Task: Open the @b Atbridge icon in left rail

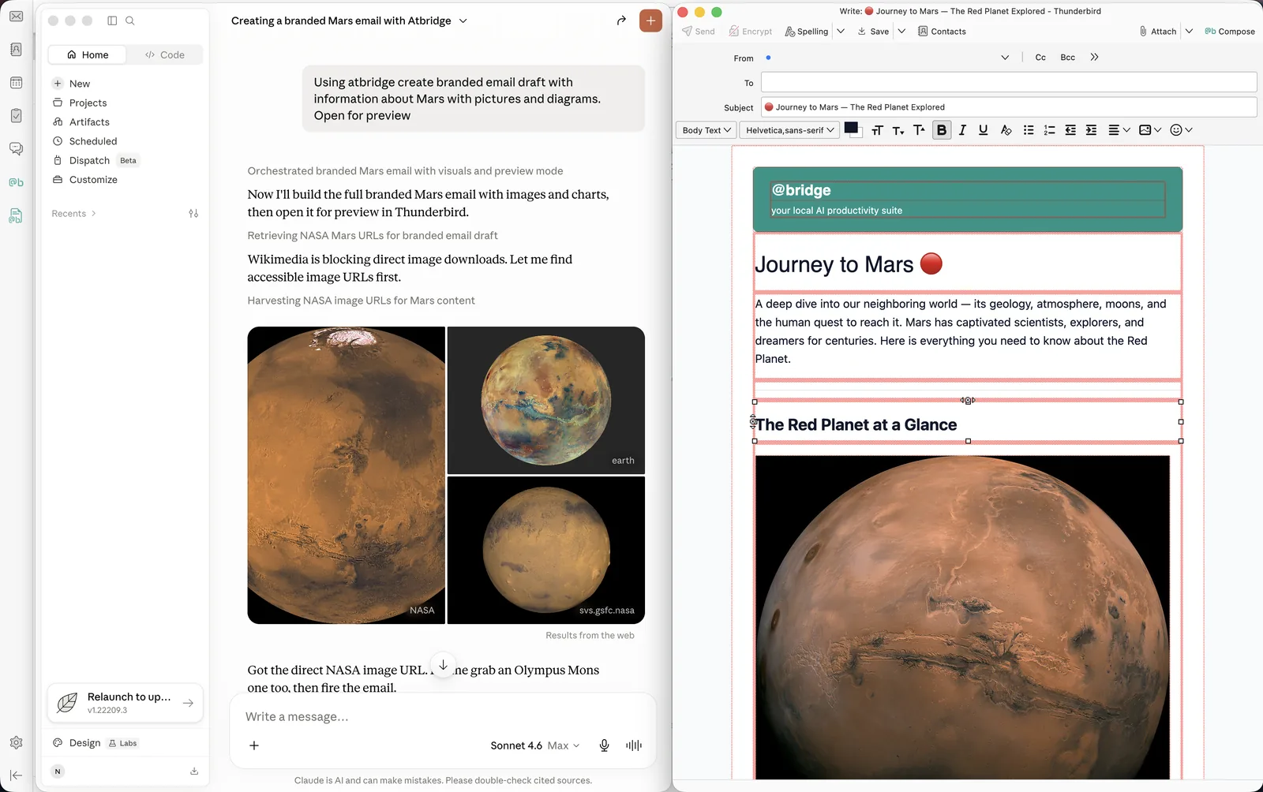Action: (16, 182)
